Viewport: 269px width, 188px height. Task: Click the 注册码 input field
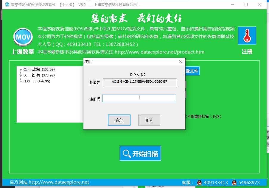[139, 98]
